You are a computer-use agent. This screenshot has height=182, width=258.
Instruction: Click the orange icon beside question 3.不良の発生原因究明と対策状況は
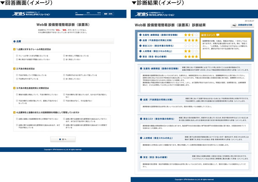tap(14, 88)
